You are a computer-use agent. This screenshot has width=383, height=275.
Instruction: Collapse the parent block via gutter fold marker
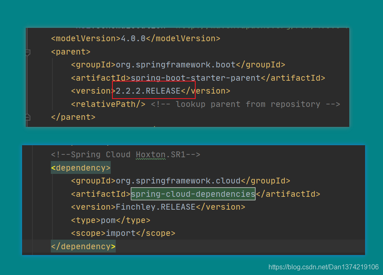click(x=28, y=52)
